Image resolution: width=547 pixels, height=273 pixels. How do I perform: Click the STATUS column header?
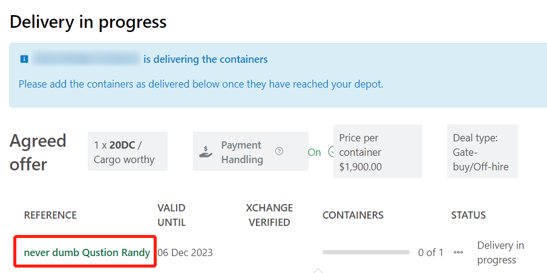click(x=468, y=215)
